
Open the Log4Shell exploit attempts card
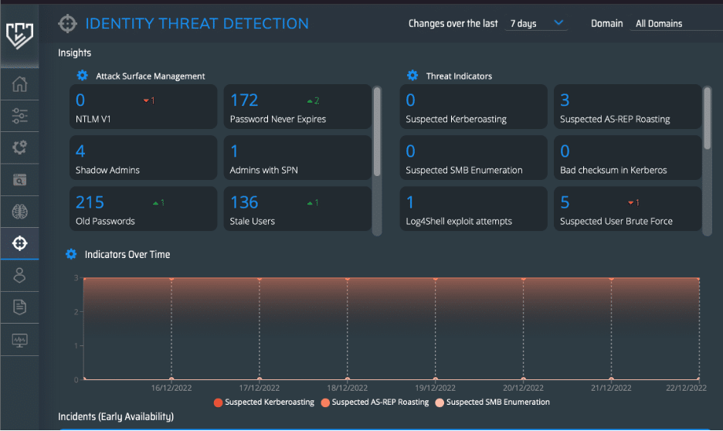pos(474,209)
